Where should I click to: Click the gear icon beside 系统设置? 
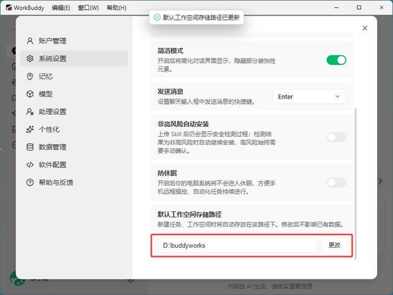(x=30, y=59)
